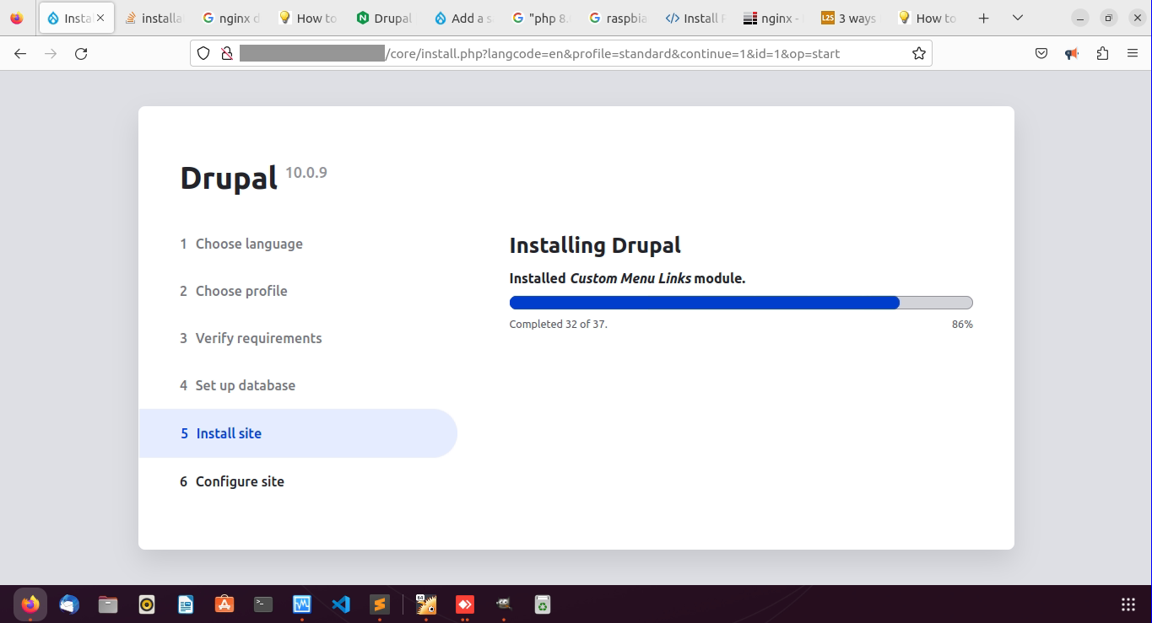1152x623 pixels.
Task: Go back to the previous page
Action: click(20, 53)
